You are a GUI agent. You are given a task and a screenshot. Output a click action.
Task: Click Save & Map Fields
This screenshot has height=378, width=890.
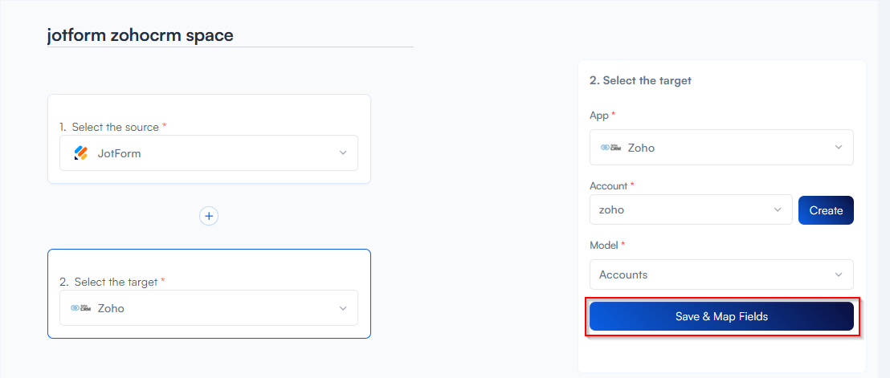point(721,316)
